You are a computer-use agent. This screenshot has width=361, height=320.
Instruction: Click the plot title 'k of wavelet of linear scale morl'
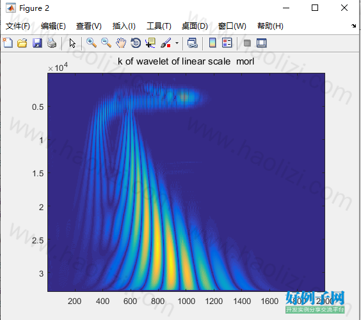click(186, 61)
